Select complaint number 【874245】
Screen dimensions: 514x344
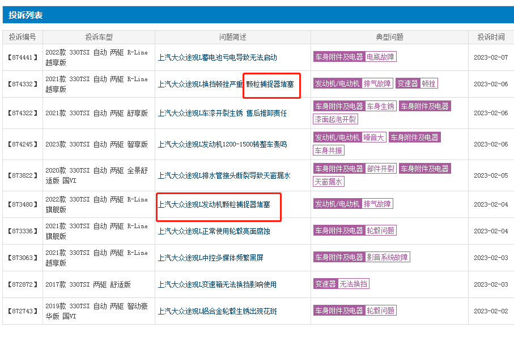(22, 144)
